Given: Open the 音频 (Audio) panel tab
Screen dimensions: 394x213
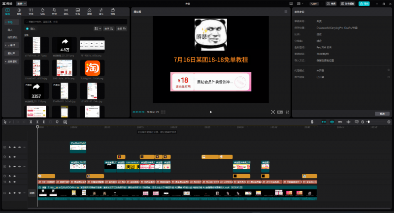Looking at the screenshot, I should 19,10.
